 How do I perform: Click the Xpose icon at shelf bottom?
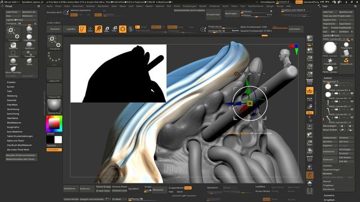pos(310,191)
